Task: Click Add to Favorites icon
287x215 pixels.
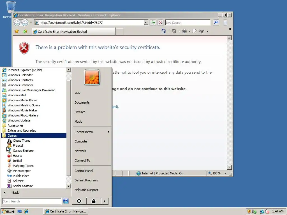Action: [x=25, y=31]
